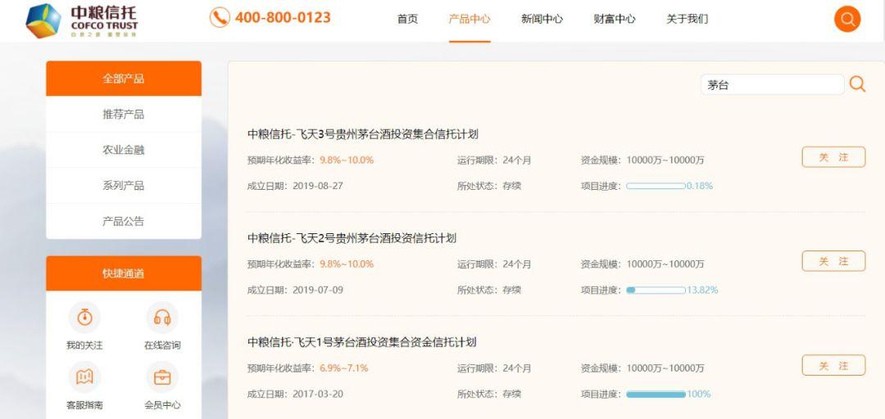Focus the search field containing 茅台
The width and height of the screenshot is (885, 419).
coord(772,85)
